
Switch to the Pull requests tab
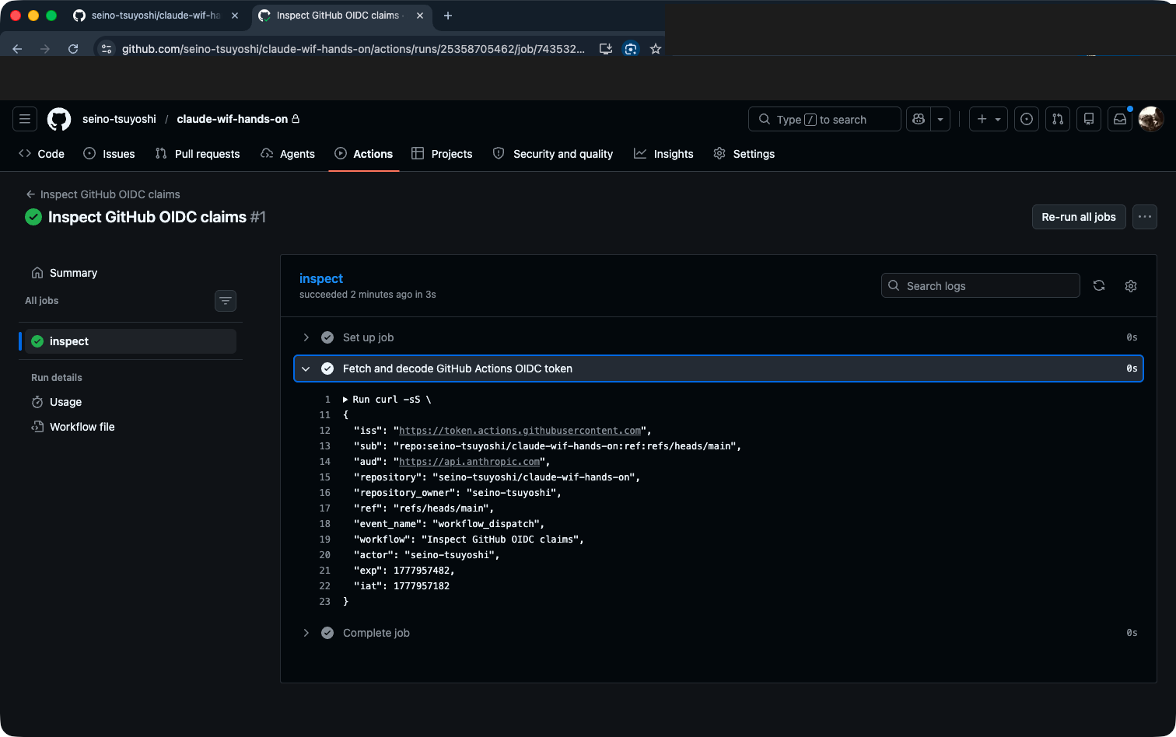coord(198,154)
